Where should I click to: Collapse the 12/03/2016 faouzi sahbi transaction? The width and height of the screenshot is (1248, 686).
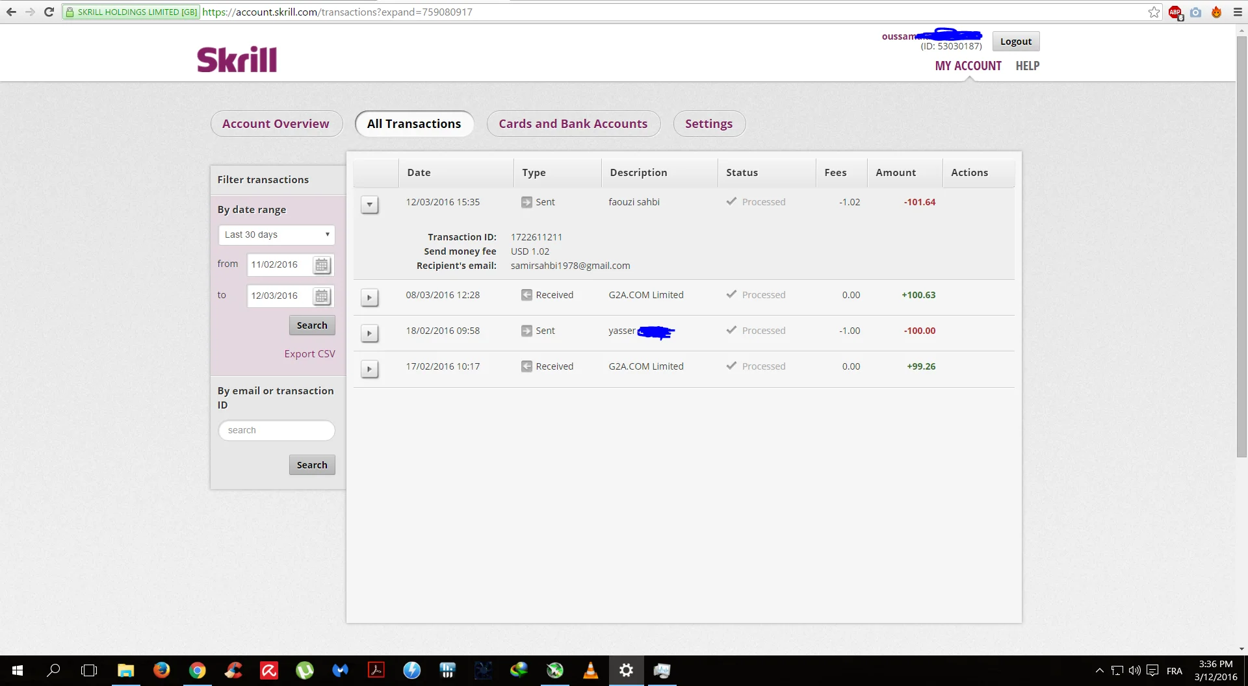369,205
